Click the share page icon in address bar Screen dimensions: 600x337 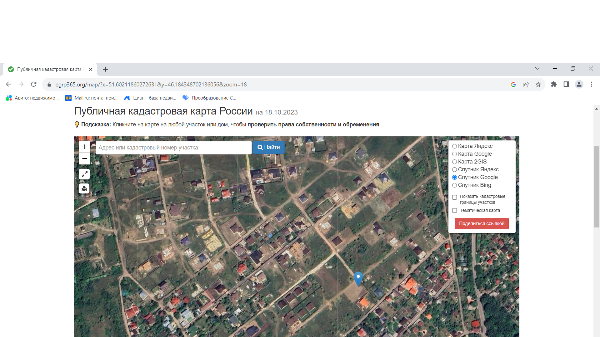point(526,85)
